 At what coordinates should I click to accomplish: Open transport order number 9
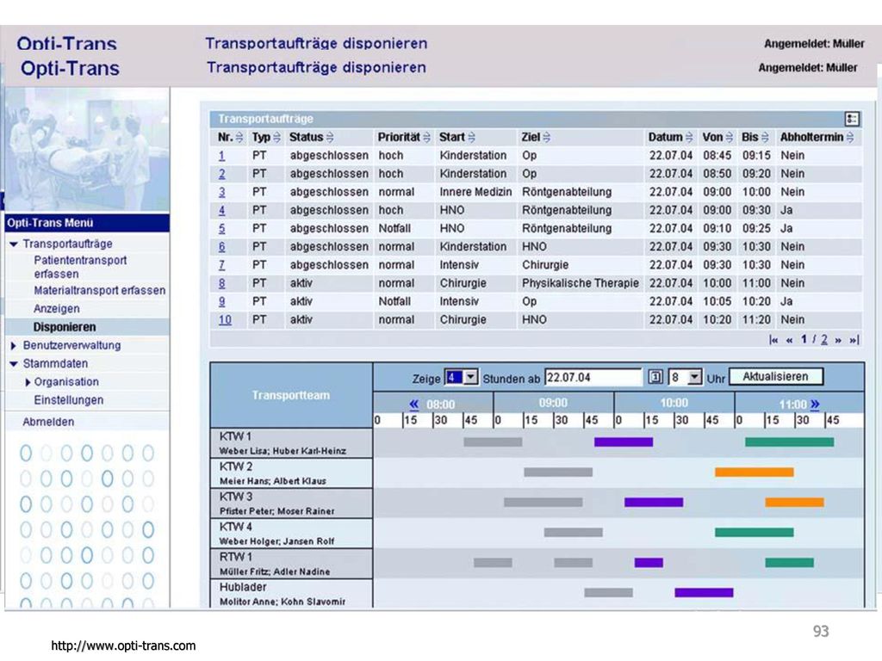[221, 302]
